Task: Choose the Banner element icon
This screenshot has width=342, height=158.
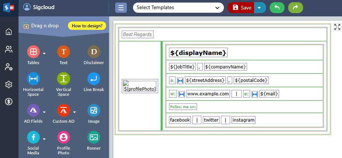Action: pyautogui.click(x=94, y=137)
